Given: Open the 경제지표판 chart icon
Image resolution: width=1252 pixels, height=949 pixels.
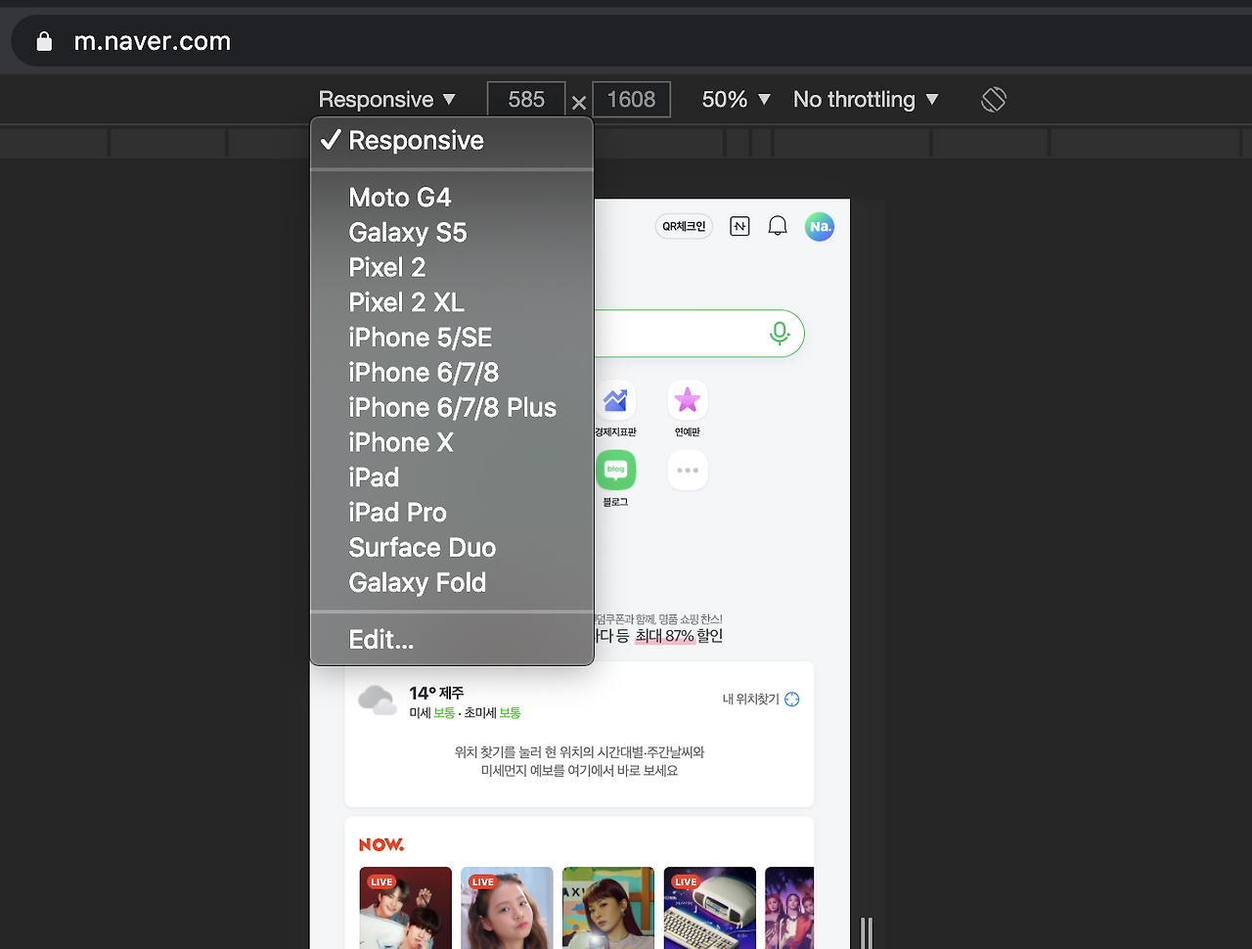Looking at the screenshot, I should [x=615, y=400].
